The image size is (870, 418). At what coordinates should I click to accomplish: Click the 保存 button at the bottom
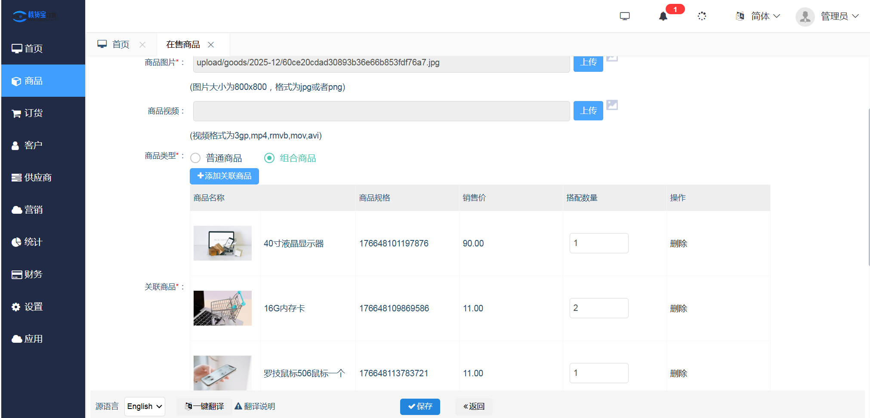420,406
